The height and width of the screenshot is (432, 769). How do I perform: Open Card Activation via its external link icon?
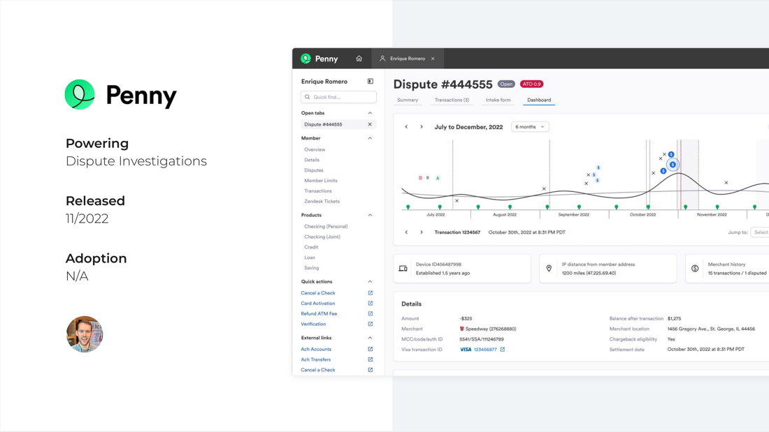[370, 303]
